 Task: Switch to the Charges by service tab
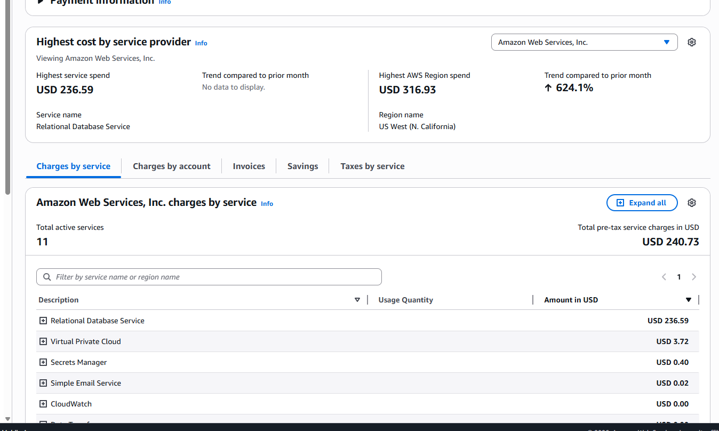click(x=74, y=166)
